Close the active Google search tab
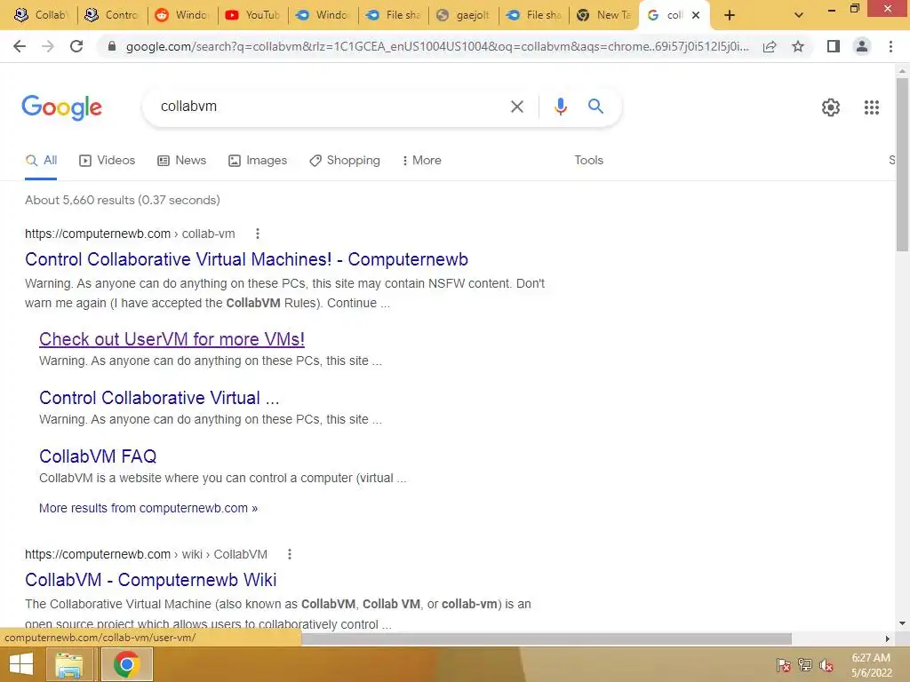The height and width of the screenshot is (682, 910). [x=695, y=16]
